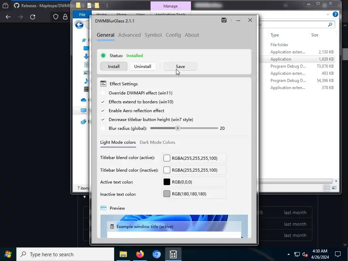Click the Blur radius slider handle
The width and height of the screenshot is (348, 261).
[177, 128]
